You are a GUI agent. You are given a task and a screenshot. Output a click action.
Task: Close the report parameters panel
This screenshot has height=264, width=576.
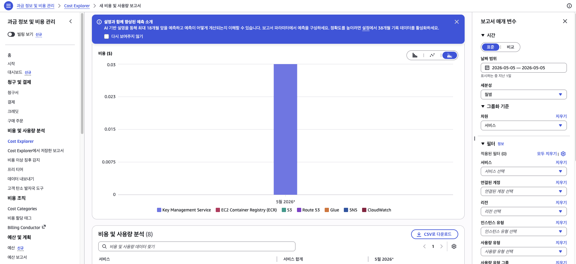(565, 21)
